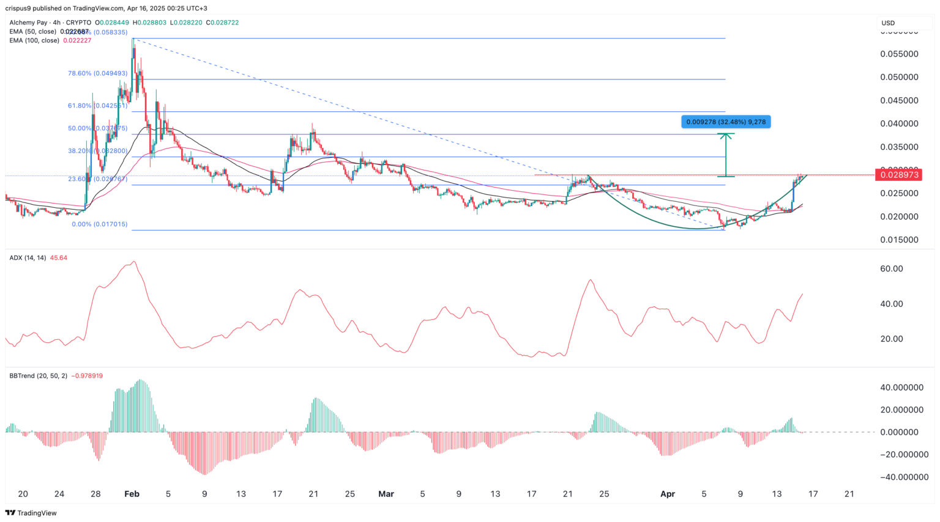Image resolution: width=940 pixels, height=522 pixels.
Task: Click the BBTrend (20, 50, 2) indicator label
Action: [x=39, y=375]
